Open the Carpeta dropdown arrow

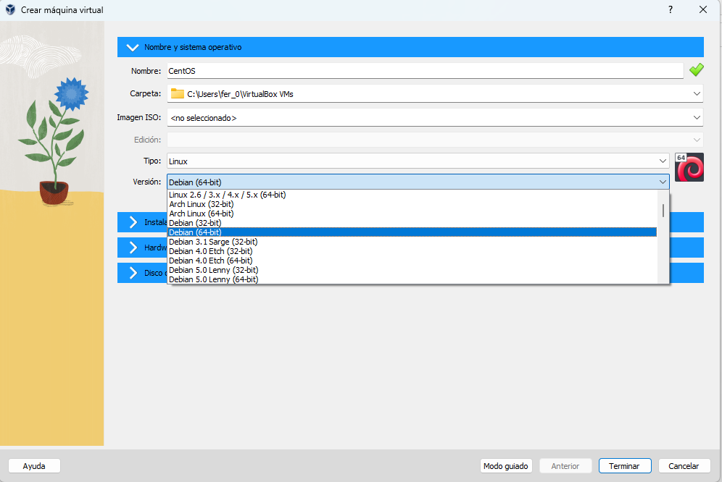pos(697,94)
